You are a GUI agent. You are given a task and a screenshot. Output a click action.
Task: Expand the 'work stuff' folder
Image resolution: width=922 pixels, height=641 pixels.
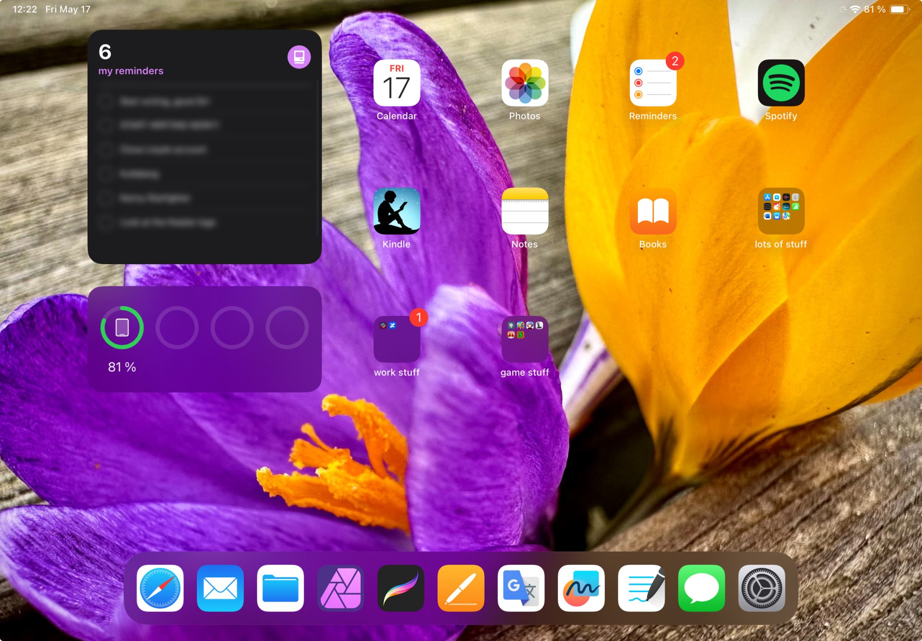pyautogui.click(x=396, y=339)
